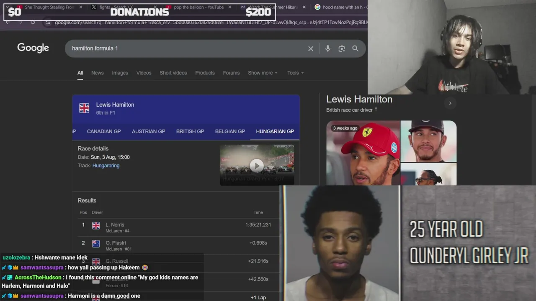
Task: Select the Hungarian GP race tab
Action: [x=275, y=131]
